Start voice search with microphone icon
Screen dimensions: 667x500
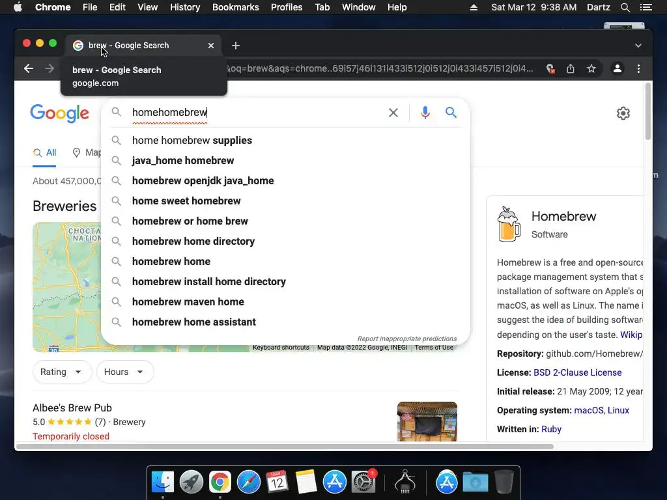(425, 113)
